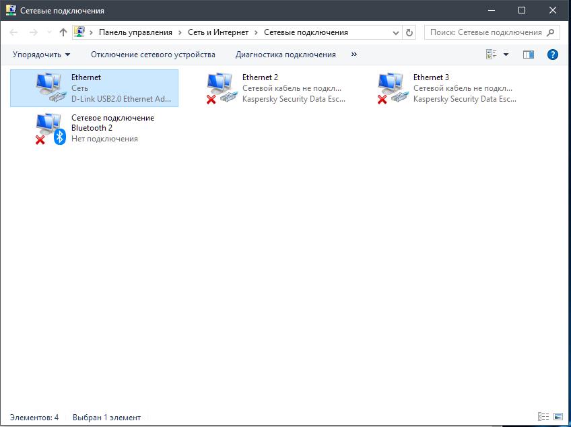Toggle the preview pane icon
The height and width of the screenshot is (427, 571).
[x=529, y=55]
